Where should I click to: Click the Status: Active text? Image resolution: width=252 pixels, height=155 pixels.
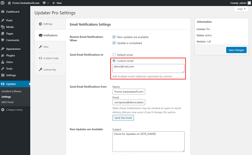click(204, 35)
